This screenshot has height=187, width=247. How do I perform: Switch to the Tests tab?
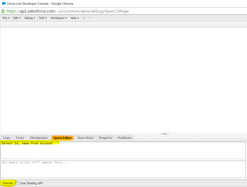(20, 138)
